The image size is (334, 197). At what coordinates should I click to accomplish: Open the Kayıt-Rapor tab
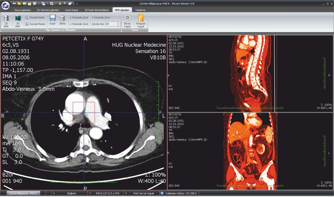click(72, 10)
